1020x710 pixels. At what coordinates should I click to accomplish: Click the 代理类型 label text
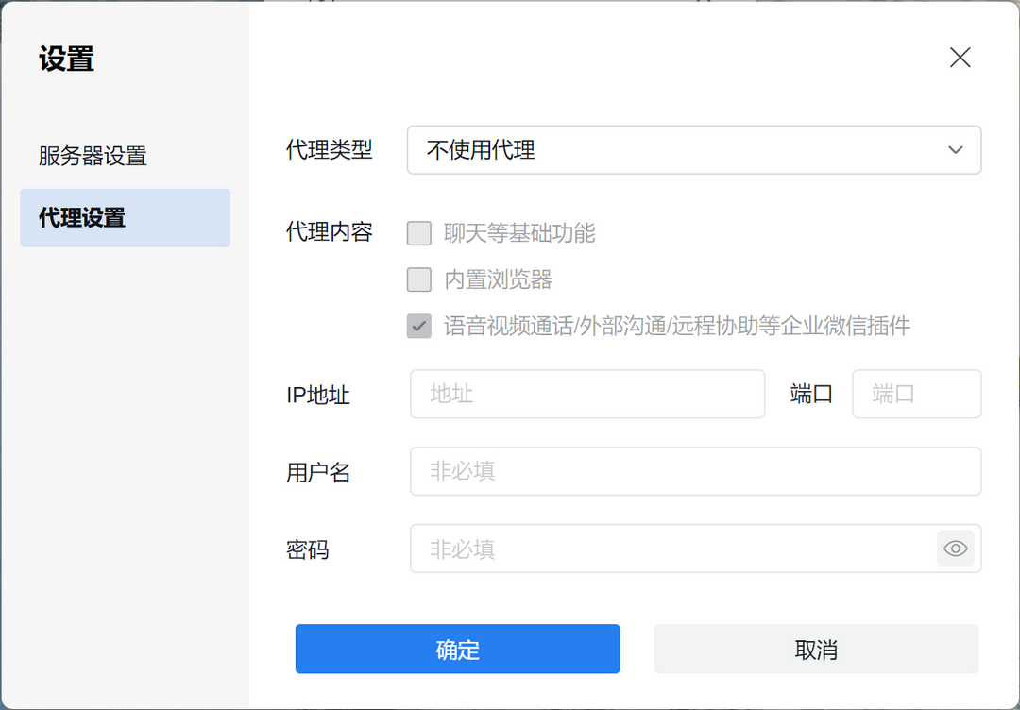[330, 150]
